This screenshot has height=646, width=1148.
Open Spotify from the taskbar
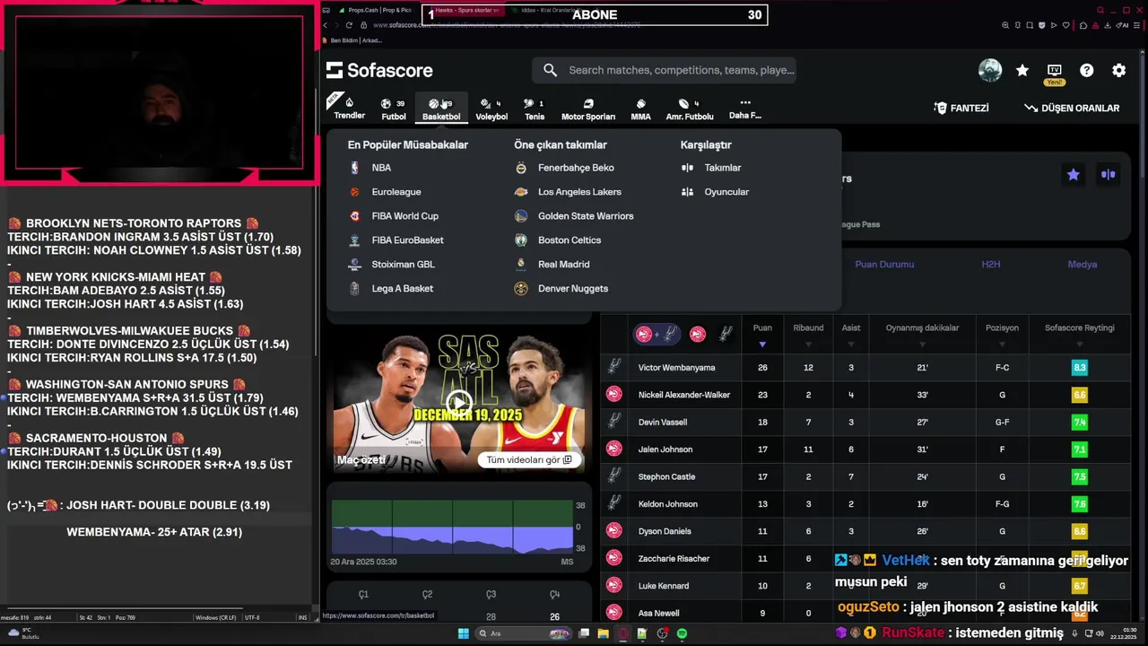pyautogui.click(x=683, y=633)
